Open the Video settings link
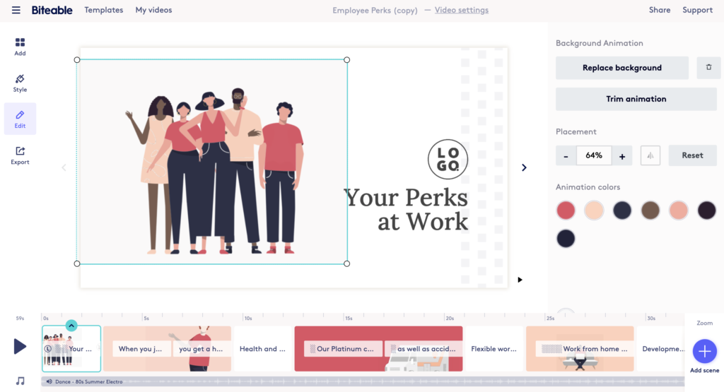The height and width of the screenshot is (392, 724). [461, 10]
